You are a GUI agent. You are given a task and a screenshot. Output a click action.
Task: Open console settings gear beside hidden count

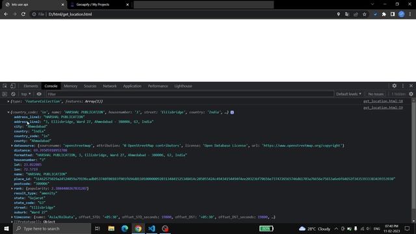pyautogui.click(x=411, y=94)
